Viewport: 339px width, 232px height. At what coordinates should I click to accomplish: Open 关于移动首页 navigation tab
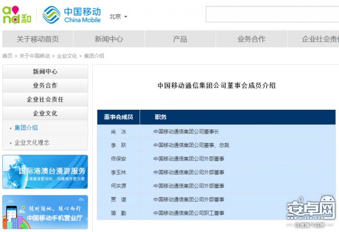pyautogui.click(x=37, y=39)
